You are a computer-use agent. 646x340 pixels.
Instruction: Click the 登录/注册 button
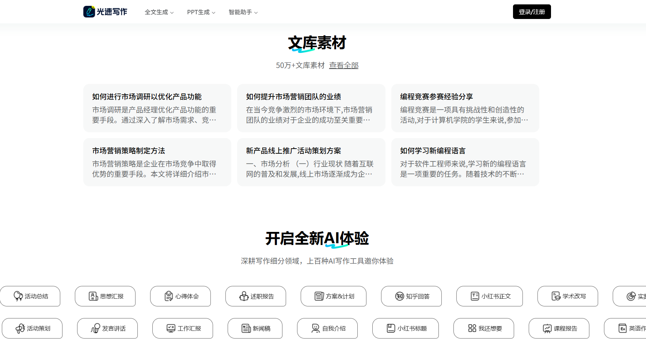(x=532, y=12)
